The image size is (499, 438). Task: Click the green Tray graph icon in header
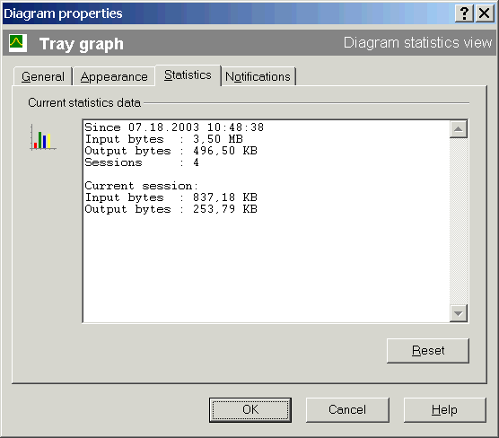coord(18,43)
